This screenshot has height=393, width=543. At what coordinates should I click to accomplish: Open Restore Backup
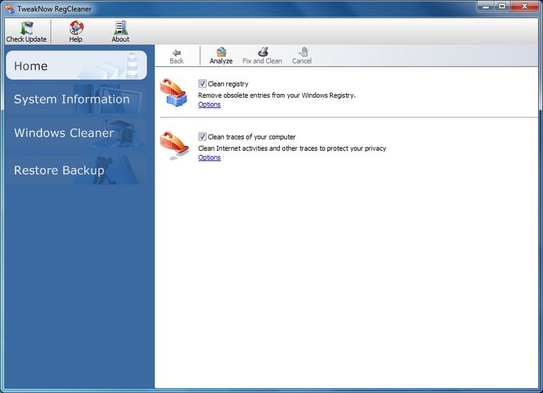(75, 170)
